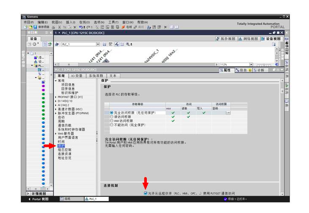The height and width of the screenshot is (213, 309).
Task: Switch to 设备视图 device view tab
Action: point(271,39)
